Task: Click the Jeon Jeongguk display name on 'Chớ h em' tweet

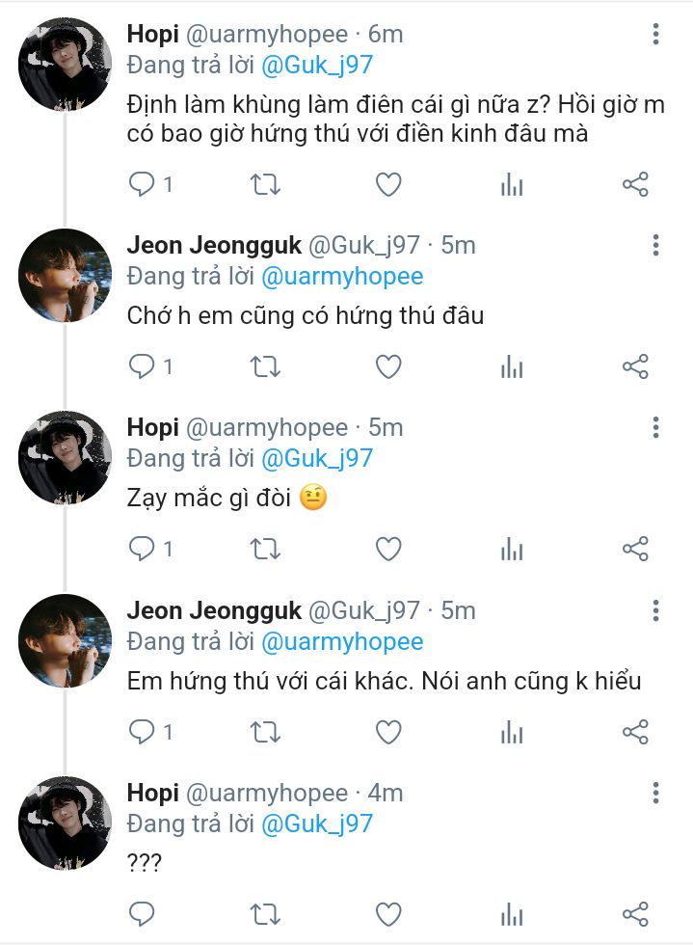Action: click(214, 246)
